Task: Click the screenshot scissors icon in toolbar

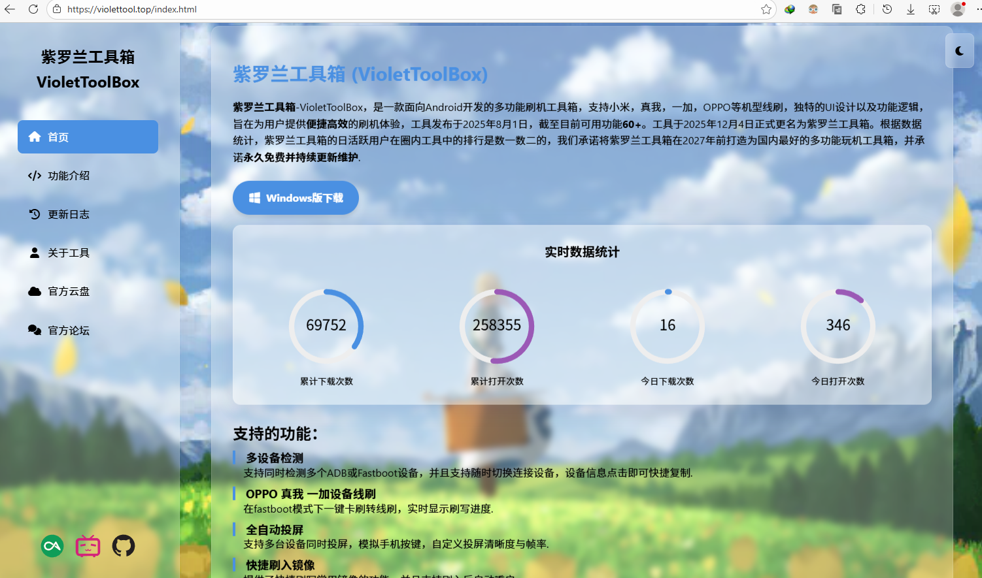Action: click(934, 9)
